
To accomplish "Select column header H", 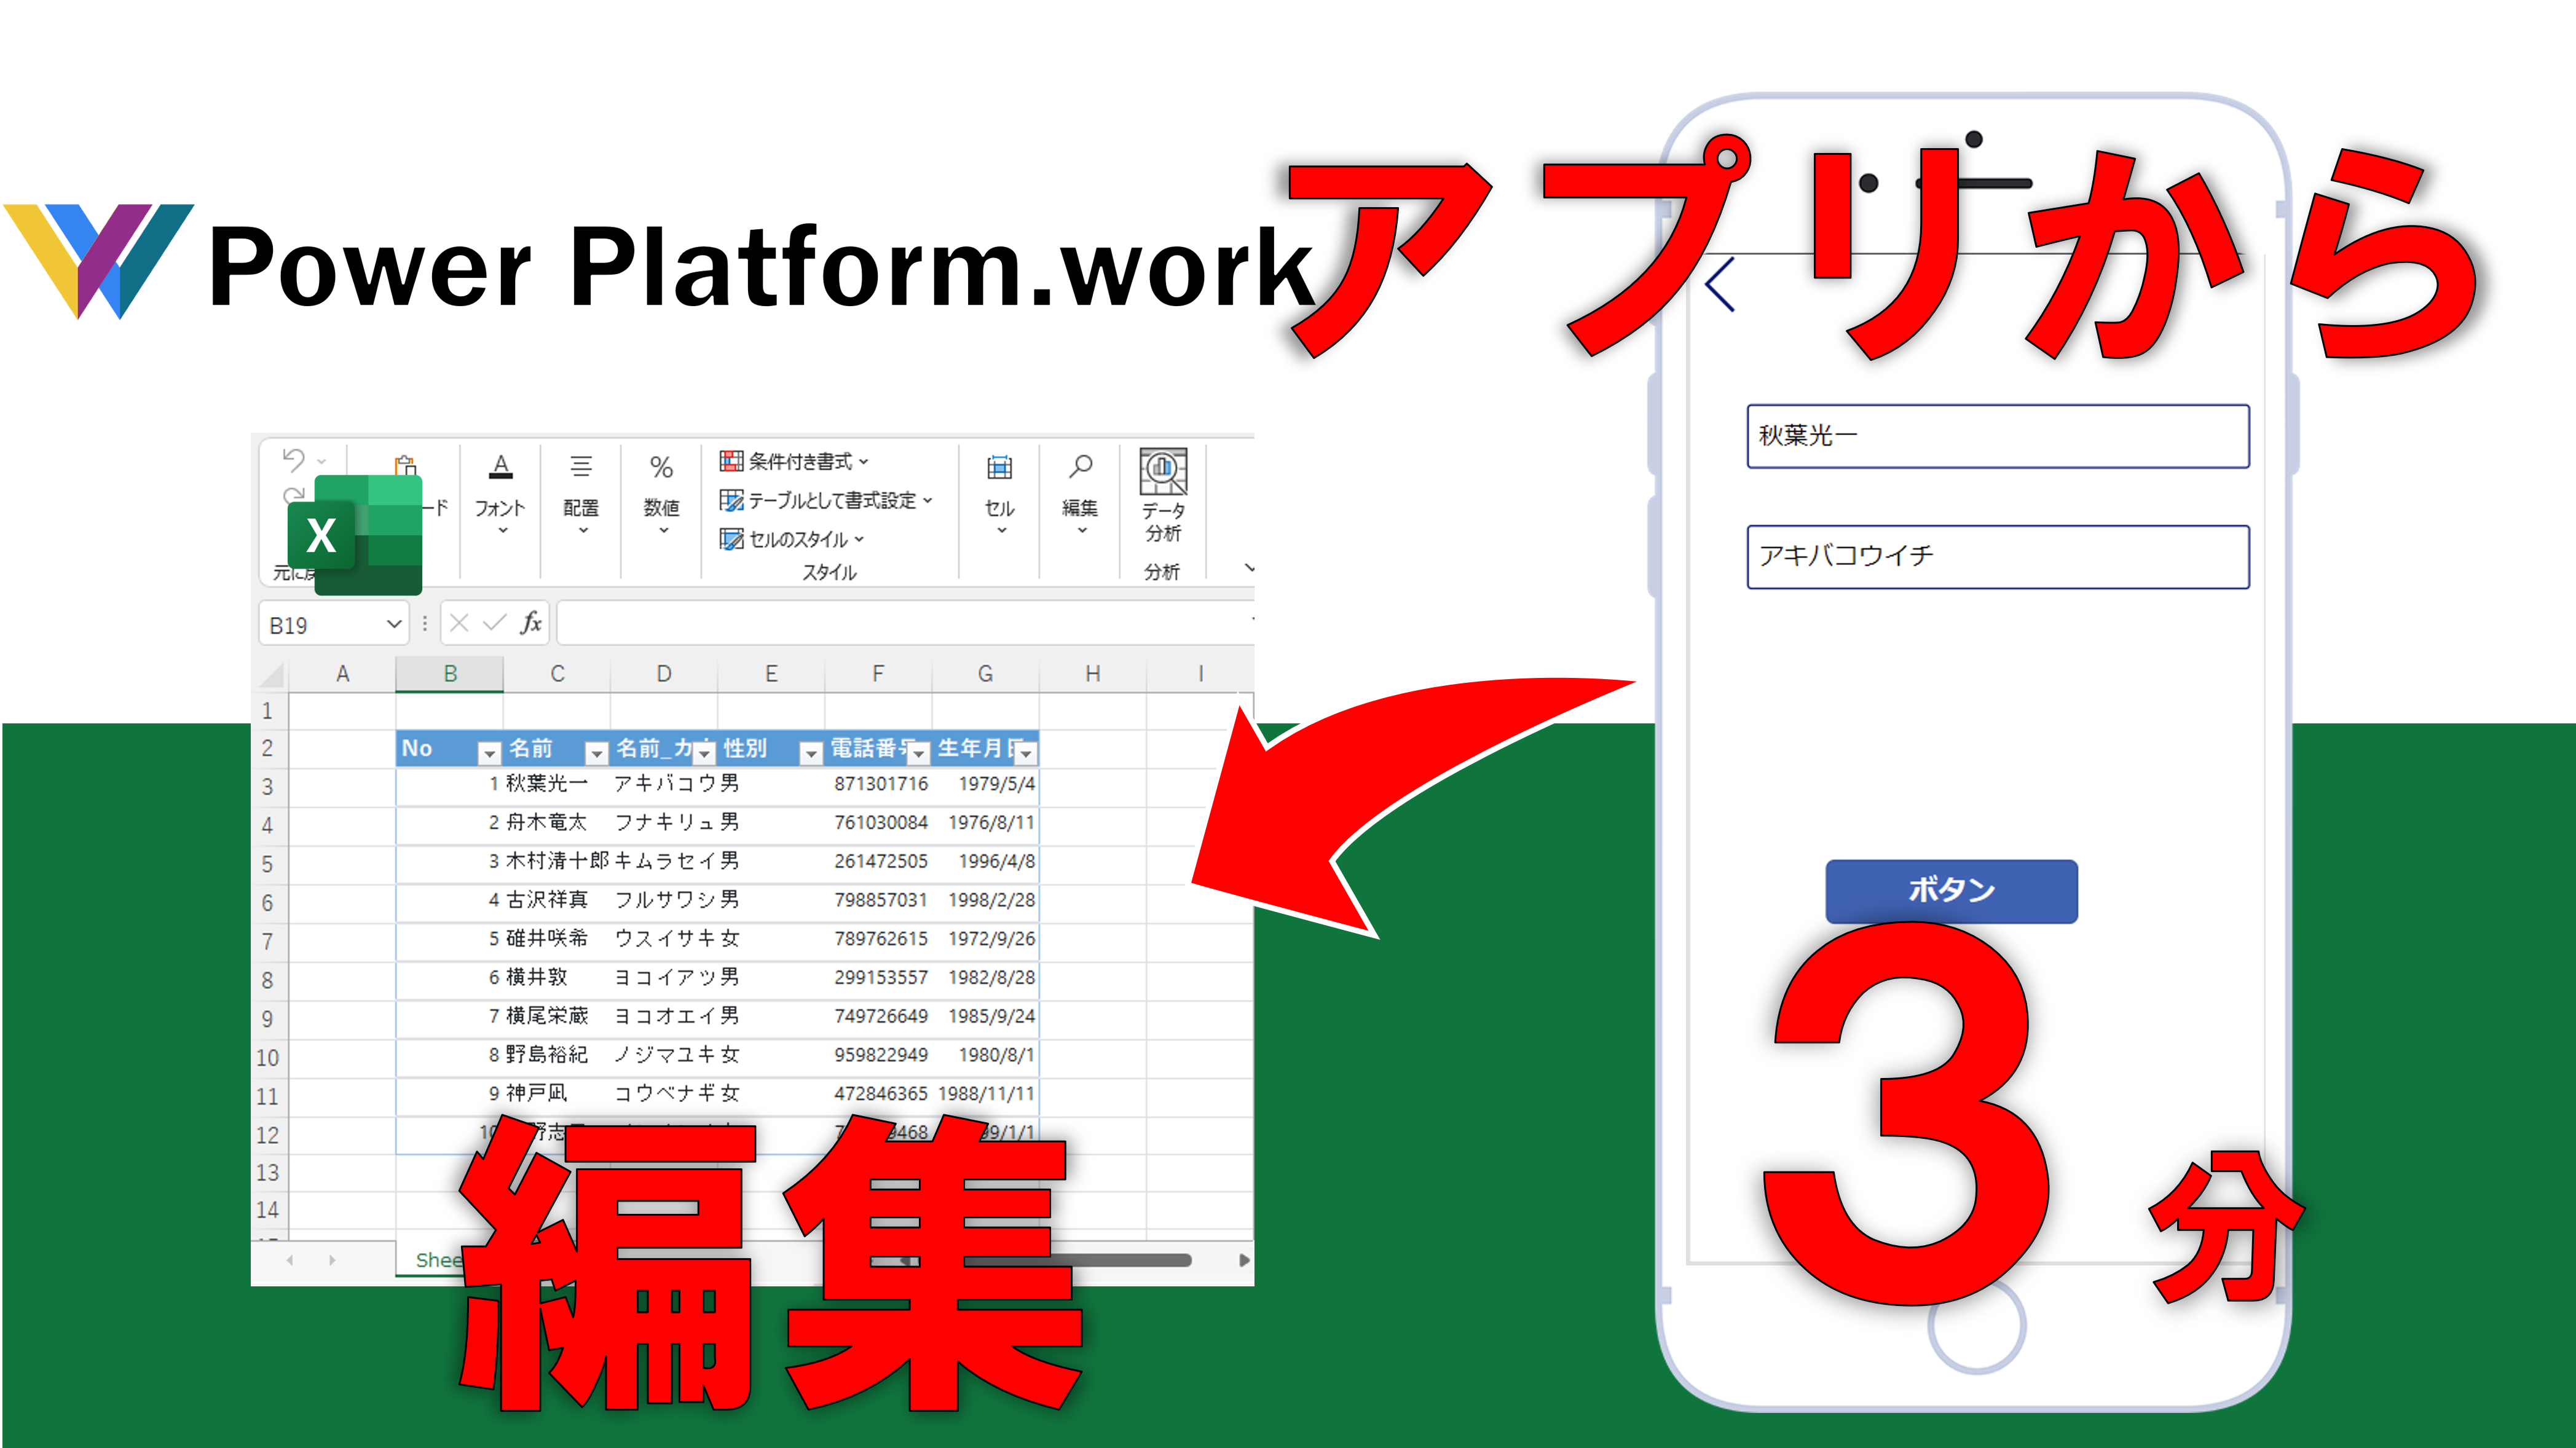I will [x=1093, y=674].
